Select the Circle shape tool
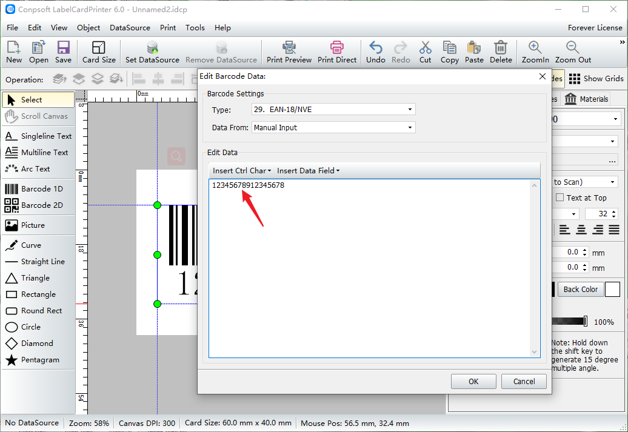Image resolution: width=628 pixels, height=432 pixels. [38, 327]
